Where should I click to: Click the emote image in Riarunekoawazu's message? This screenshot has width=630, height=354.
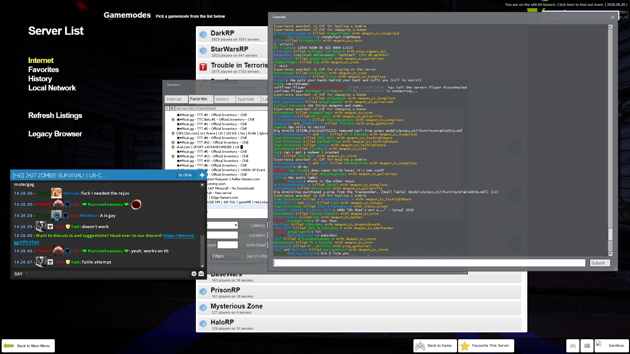[136, 204]
